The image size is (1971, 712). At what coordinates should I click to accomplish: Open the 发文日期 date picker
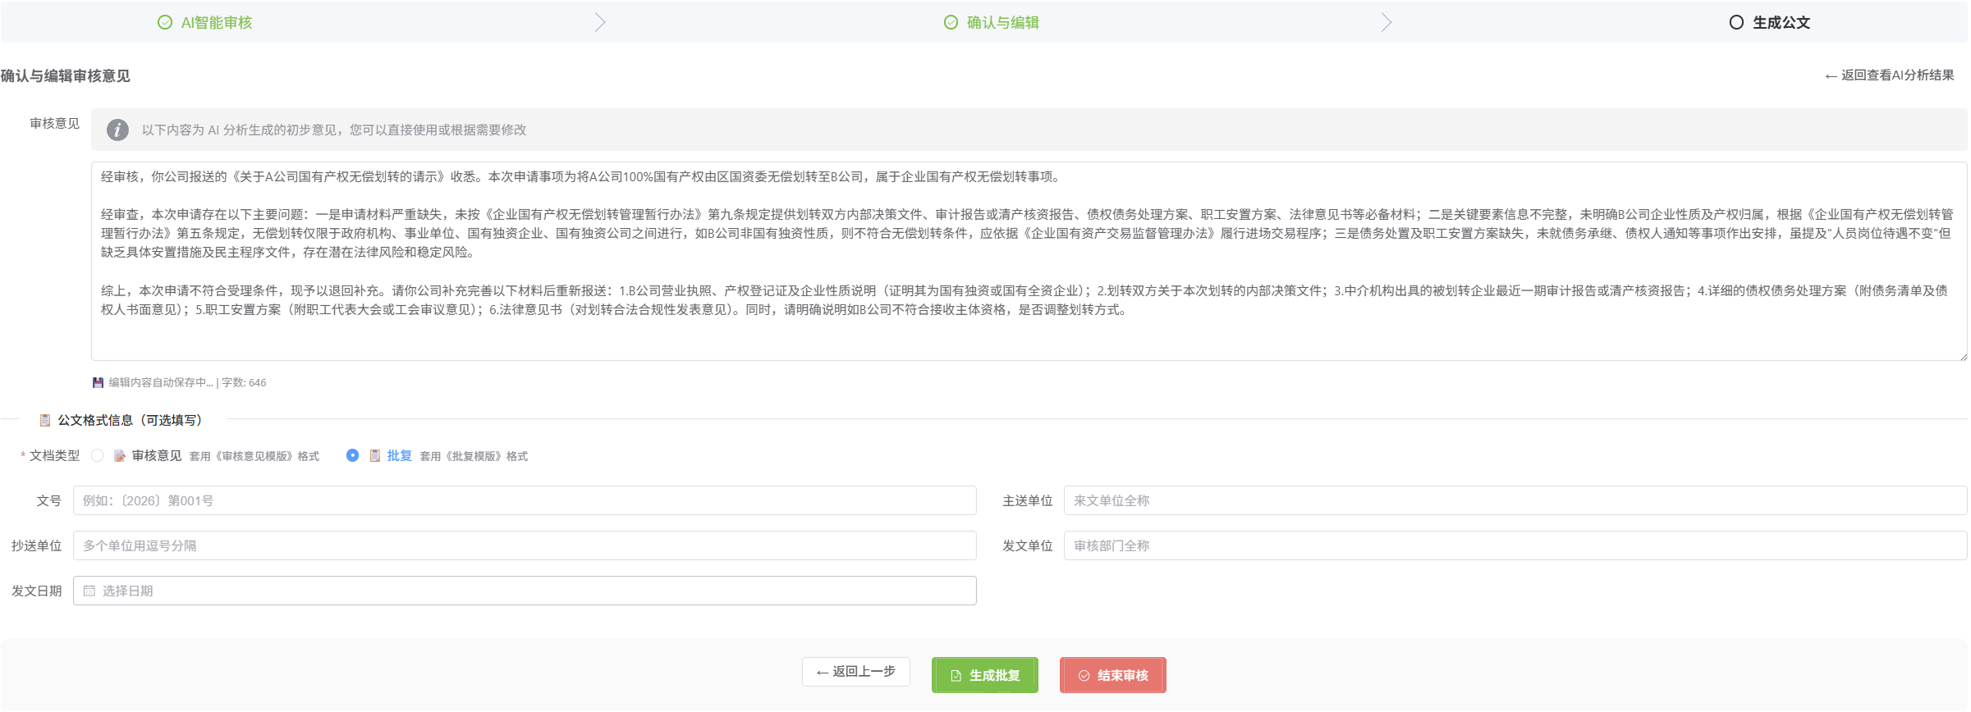[x=525, y=591]
